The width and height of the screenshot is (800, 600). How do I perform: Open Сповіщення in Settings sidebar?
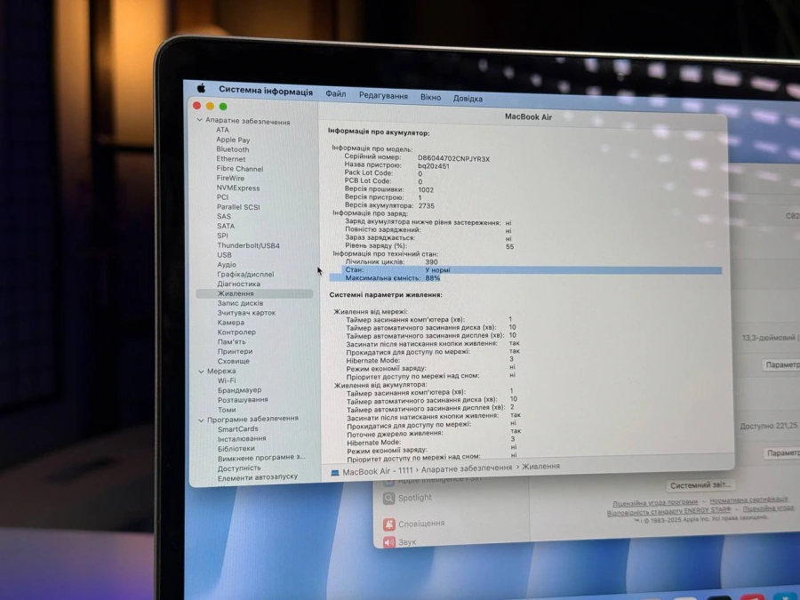pos(413,524)
